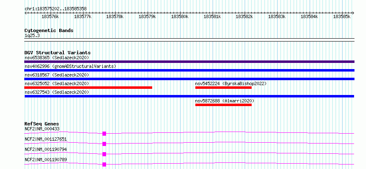Click the nsv5452224 red variant bar
The width and height of the screenshot is (366, 169).
coord(223,88)
